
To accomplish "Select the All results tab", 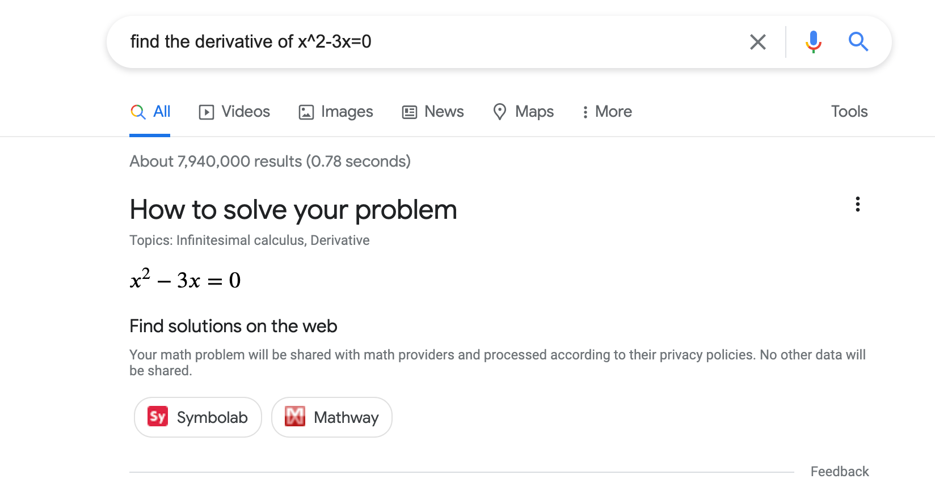I will [x=150, y=112].
